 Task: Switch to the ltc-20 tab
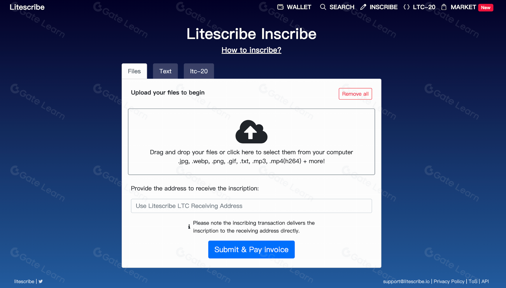[x=199, y=71]
